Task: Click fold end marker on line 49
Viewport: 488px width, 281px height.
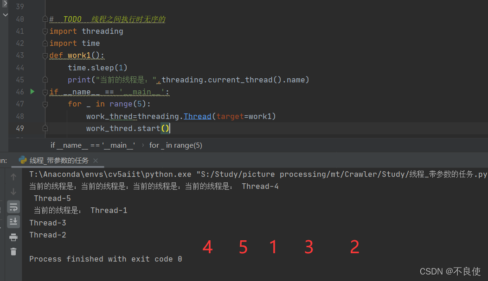Action: [x=45, y=128]
